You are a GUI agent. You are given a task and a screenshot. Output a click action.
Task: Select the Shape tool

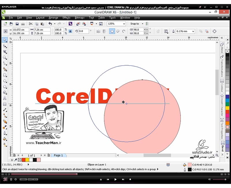pyautogui.click(x=5, y=46)
